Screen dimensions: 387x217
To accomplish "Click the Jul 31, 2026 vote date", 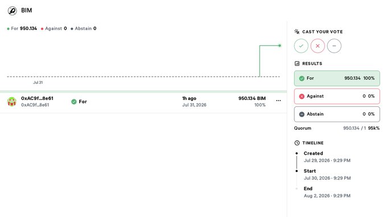I will [194, 105].
